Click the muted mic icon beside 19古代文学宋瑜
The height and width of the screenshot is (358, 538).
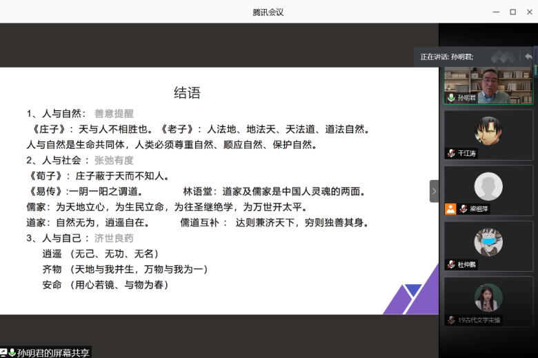click(x=451, y=320)
